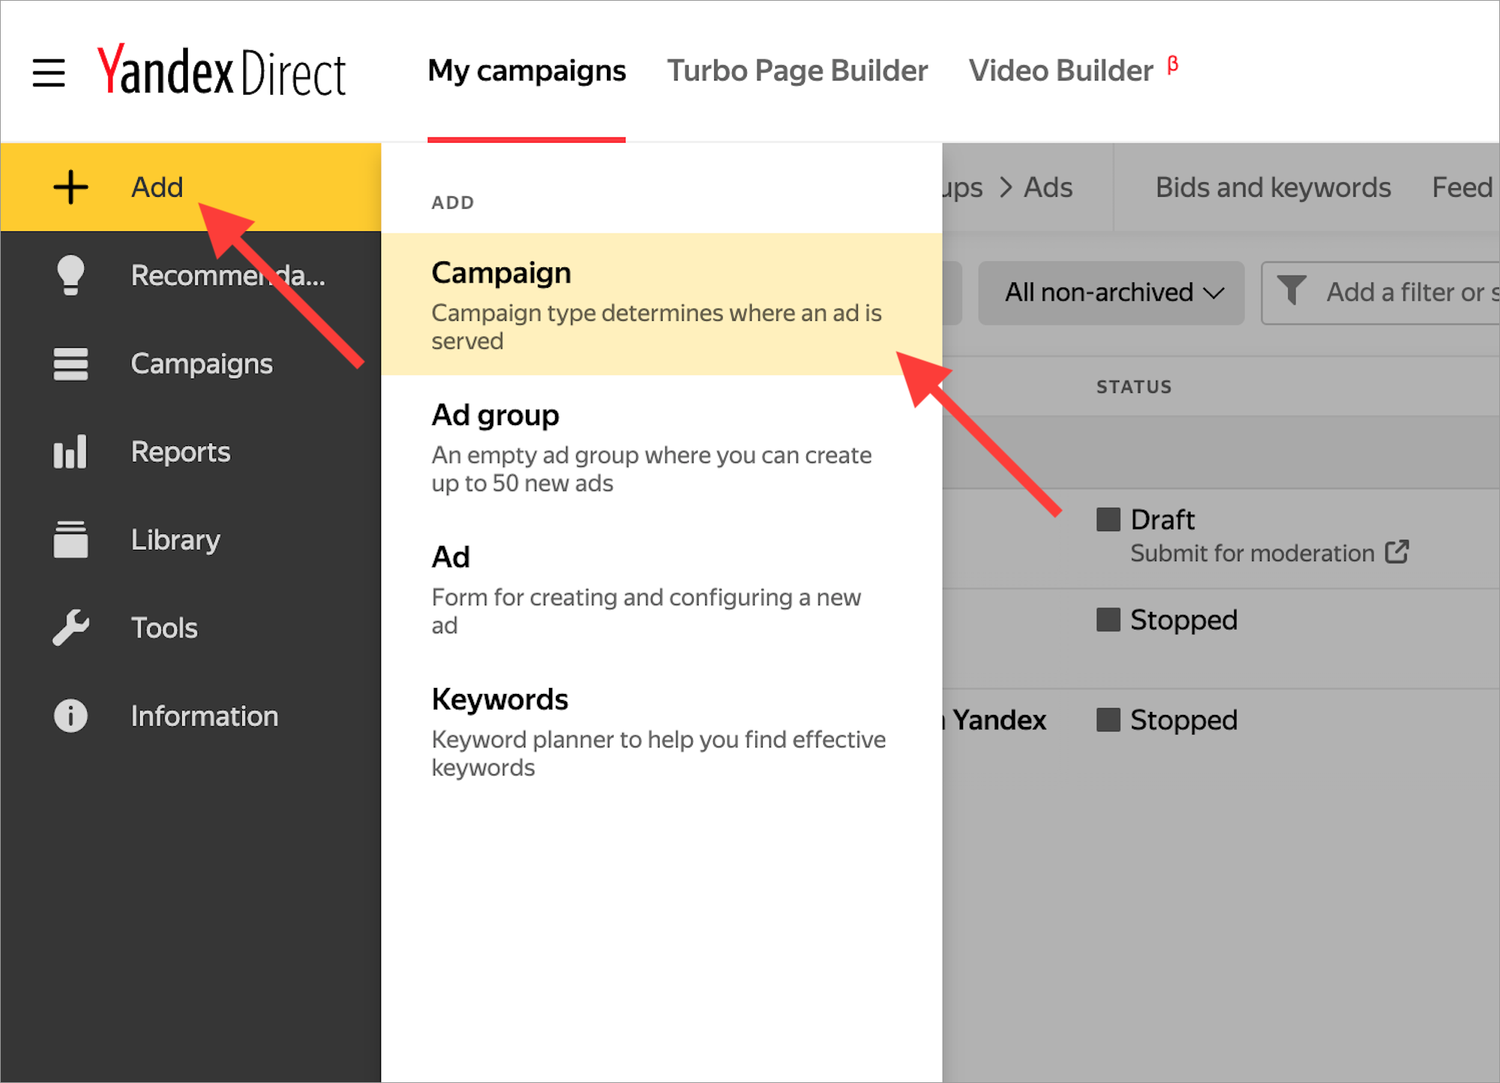Click the Yandex Direct logo
Viewport: 1500px width, 1083px height.
pyautogui.click(x=222, y=70)
